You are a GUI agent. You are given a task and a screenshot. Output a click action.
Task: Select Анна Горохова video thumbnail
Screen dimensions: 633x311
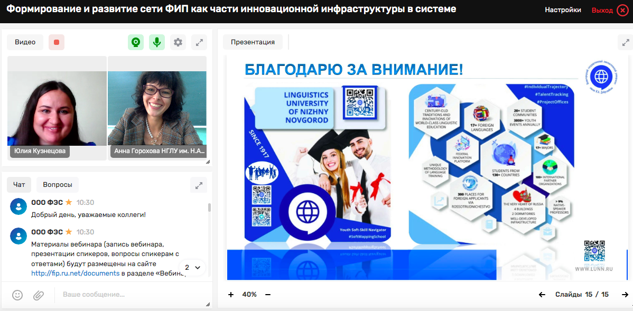pos(157,108)
